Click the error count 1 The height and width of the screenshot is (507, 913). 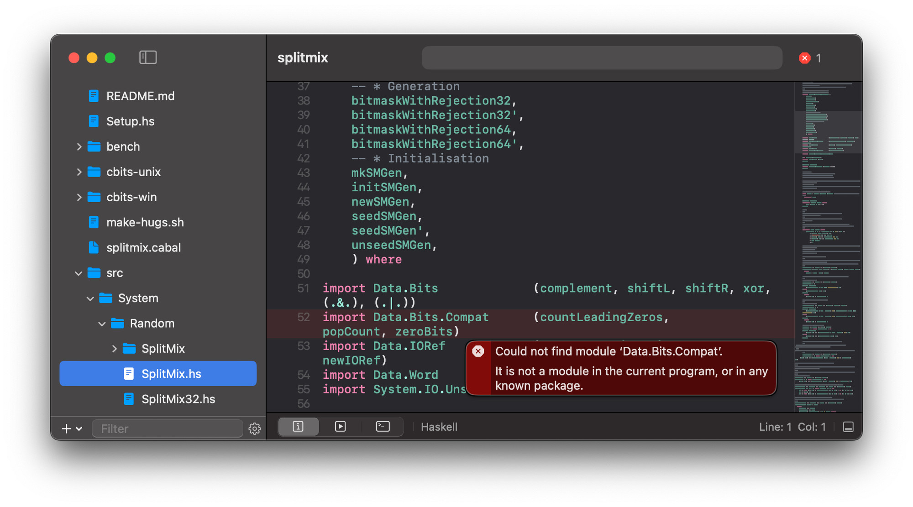pyautogui.click(x=819, y=58)
